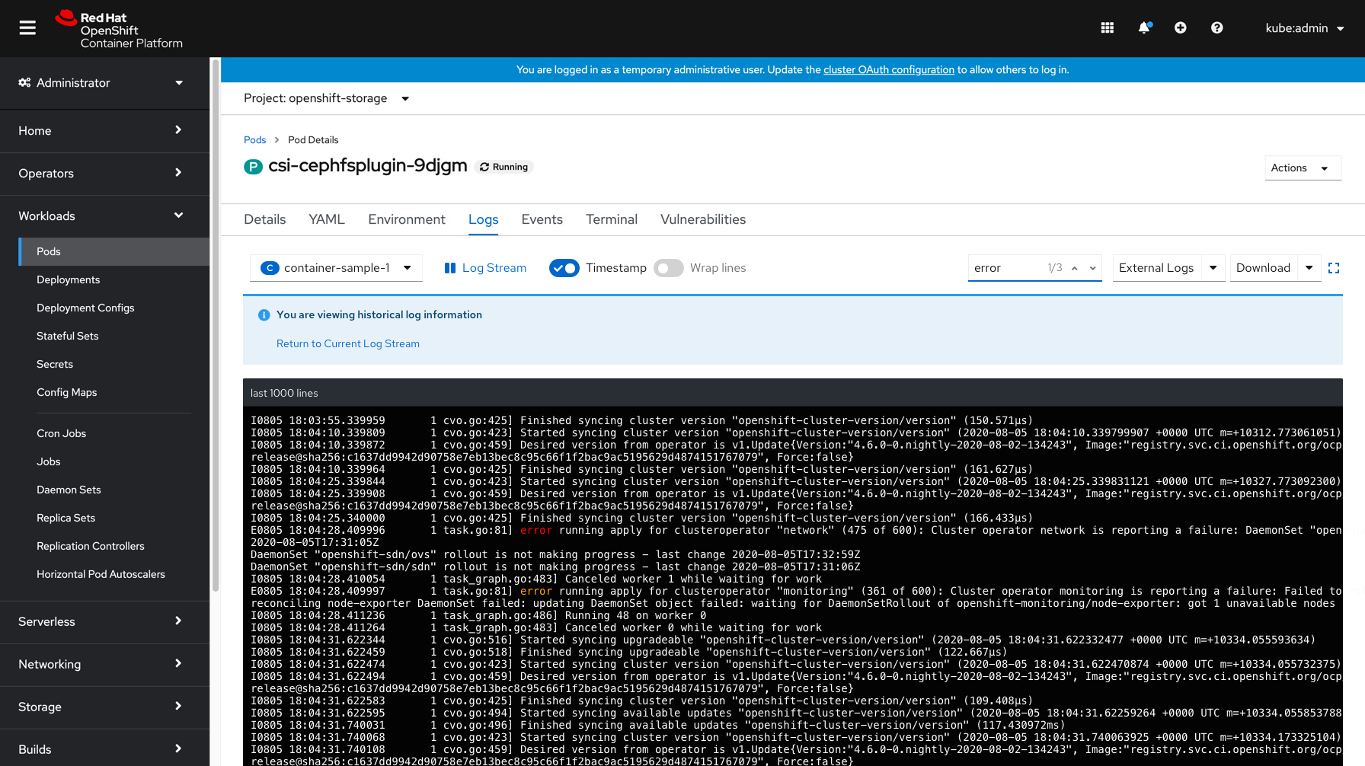Open Daemon Sets in the sidebar
The height and width of the screenshot is (766, 1365).
[x=69, y=490]
